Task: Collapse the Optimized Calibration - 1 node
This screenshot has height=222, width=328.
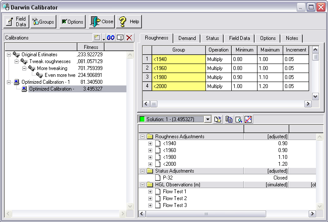Action: (x=9, y=82)
